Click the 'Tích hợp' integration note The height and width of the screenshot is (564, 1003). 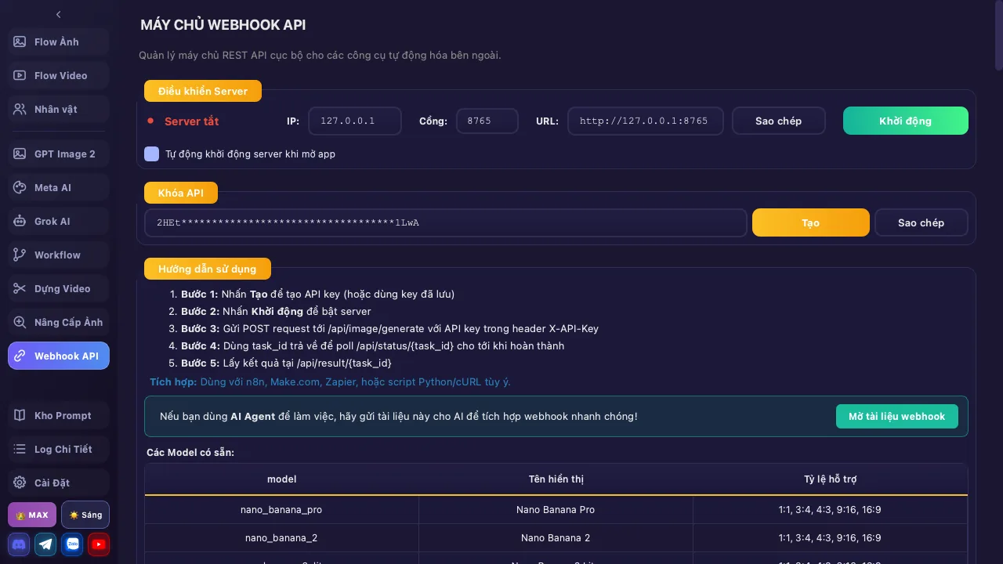tap(330, 382)
